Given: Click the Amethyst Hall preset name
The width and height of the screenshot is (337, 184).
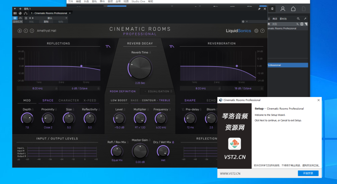Looking at the screenshot, I should coord(46,31).
